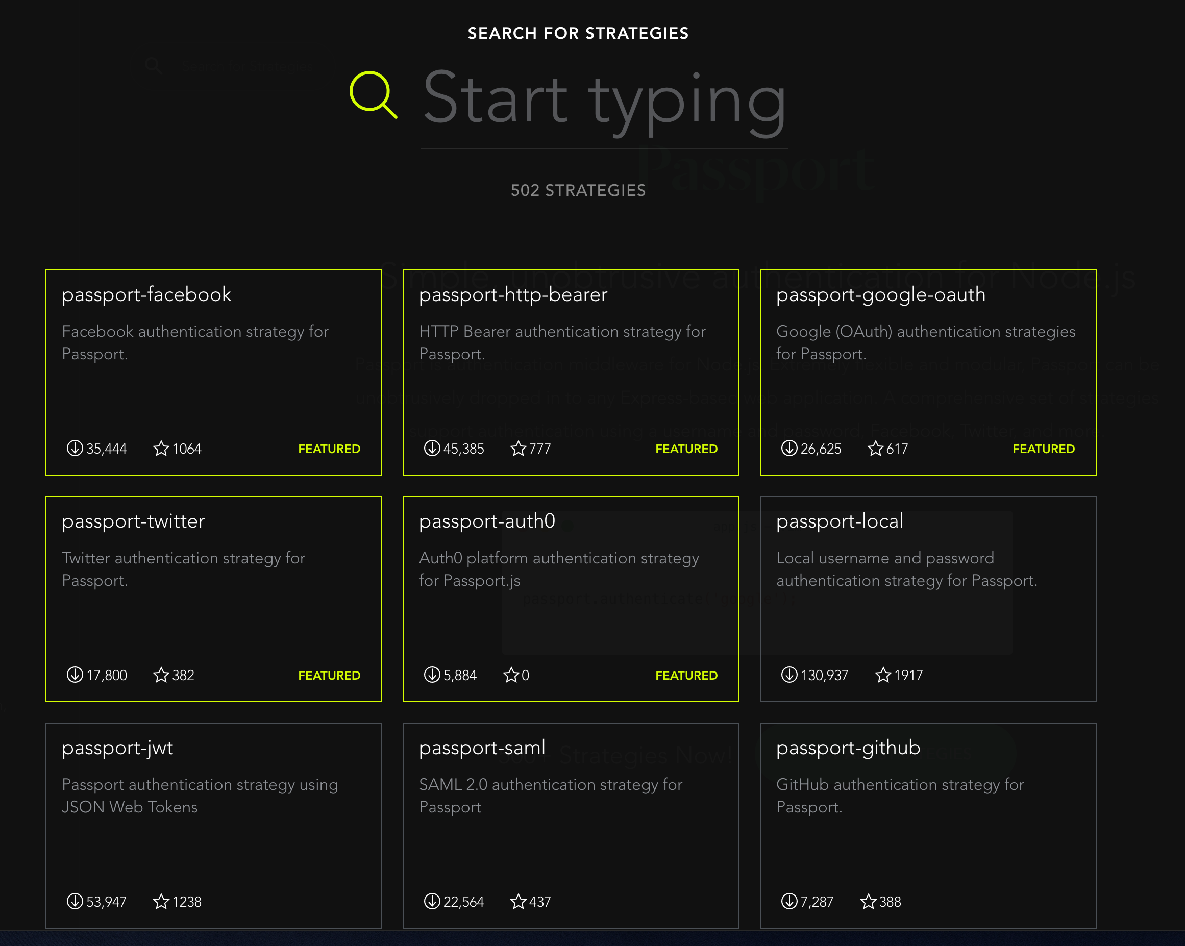Click the star icon on passport-google-oauth card

875,449
